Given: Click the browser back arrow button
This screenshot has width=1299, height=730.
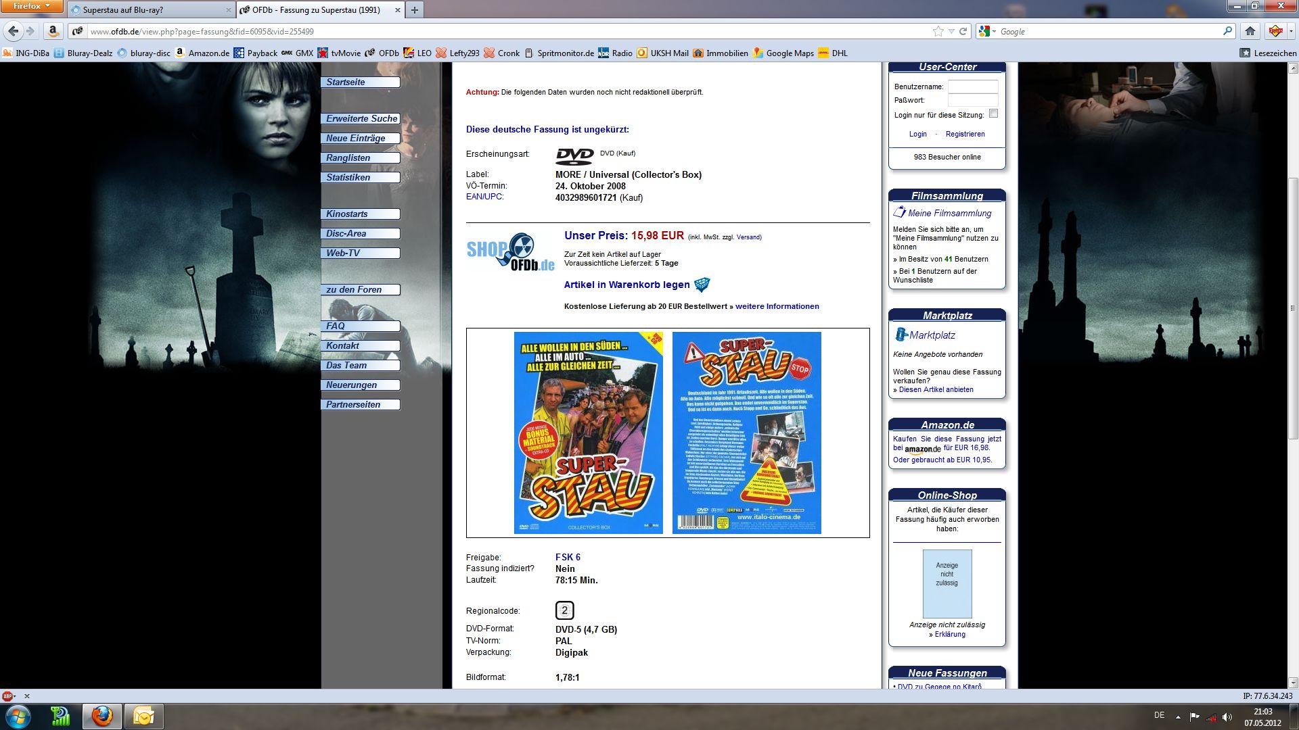Looking at the screenshot, I should tap(13, 31).
